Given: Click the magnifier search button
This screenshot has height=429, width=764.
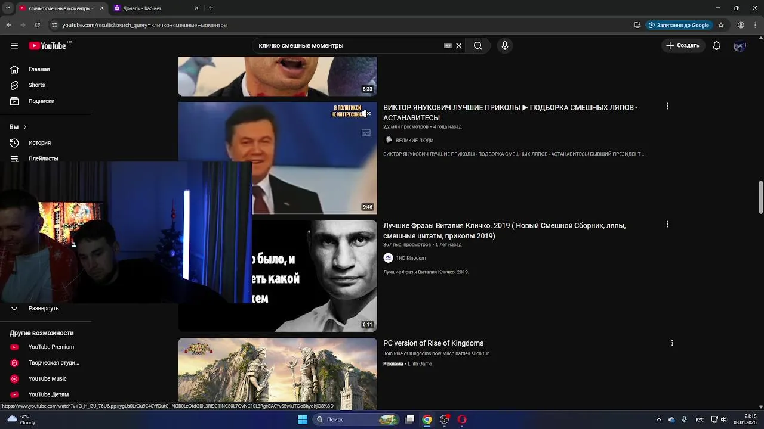Looking at the screenshot, I should pyautogui.click(x=478, y=46).
